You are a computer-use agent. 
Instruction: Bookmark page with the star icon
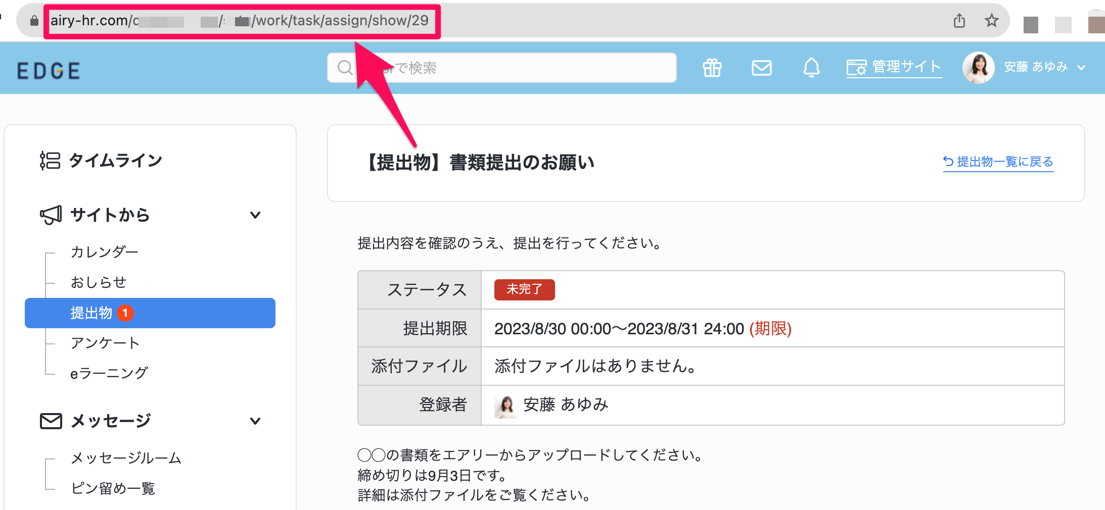tap(991, 21)
